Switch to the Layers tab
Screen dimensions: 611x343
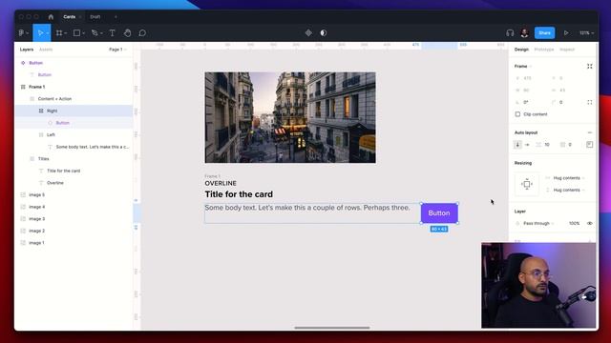27,50
